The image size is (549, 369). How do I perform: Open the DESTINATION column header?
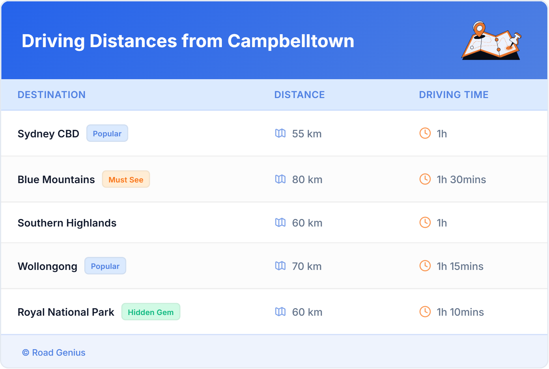click(52, 95)
